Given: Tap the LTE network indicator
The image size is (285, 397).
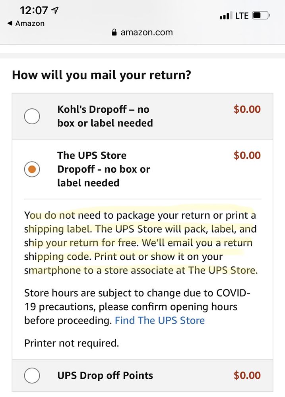Looking at the screenshot, I should (242, 16).
